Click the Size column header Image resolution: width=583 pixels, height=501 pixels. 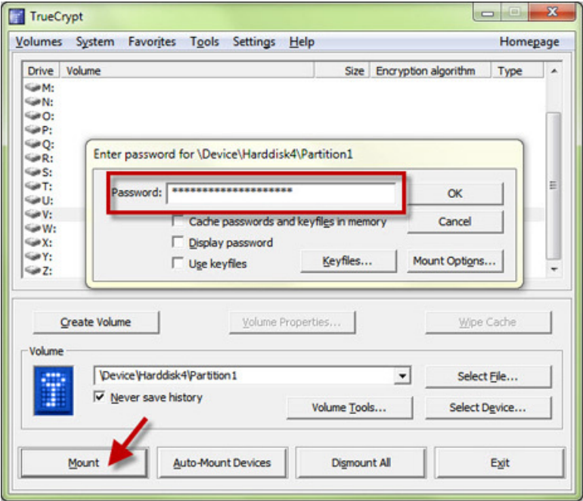tap(343, 70)
